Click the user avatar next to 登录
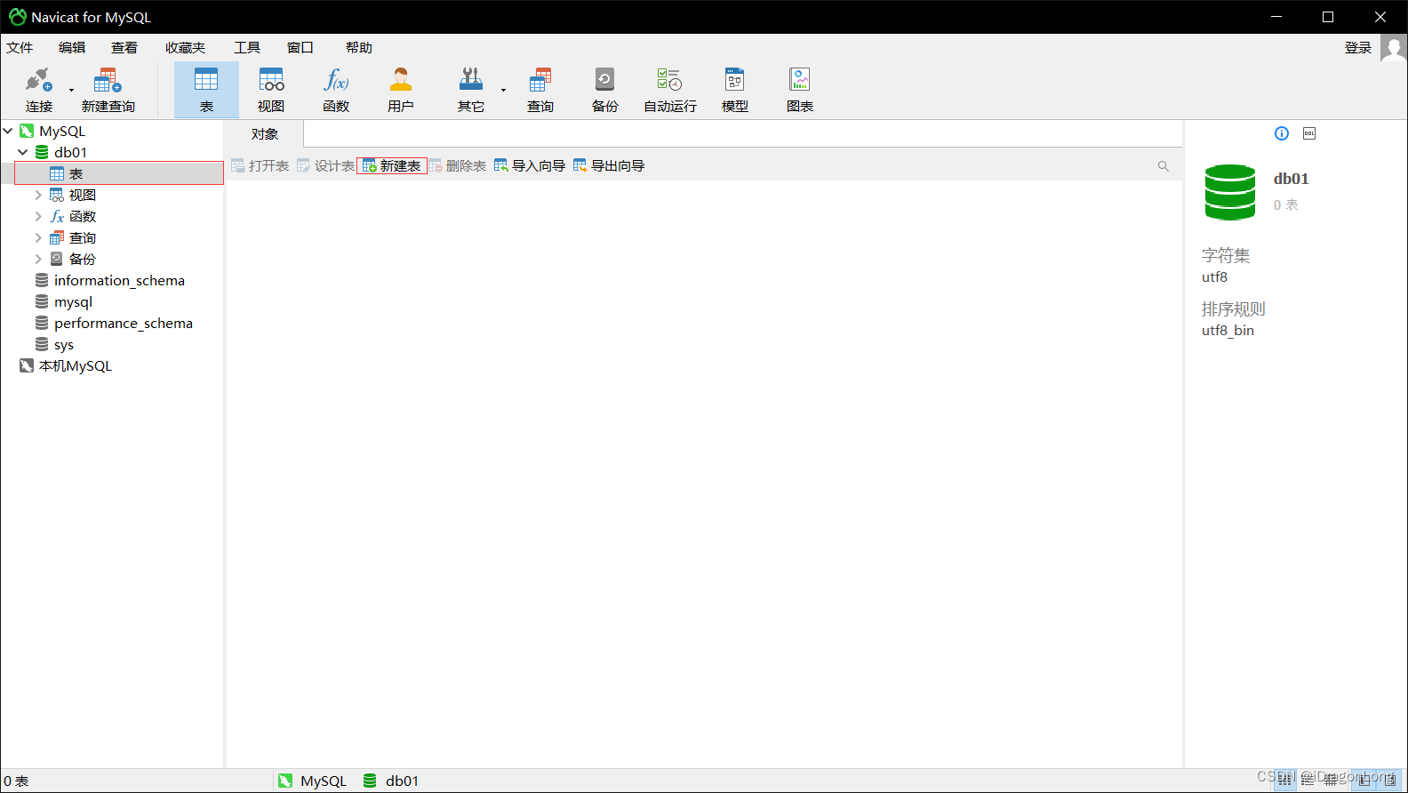Screen dimensions: 1408x793 coord(1393,48)
